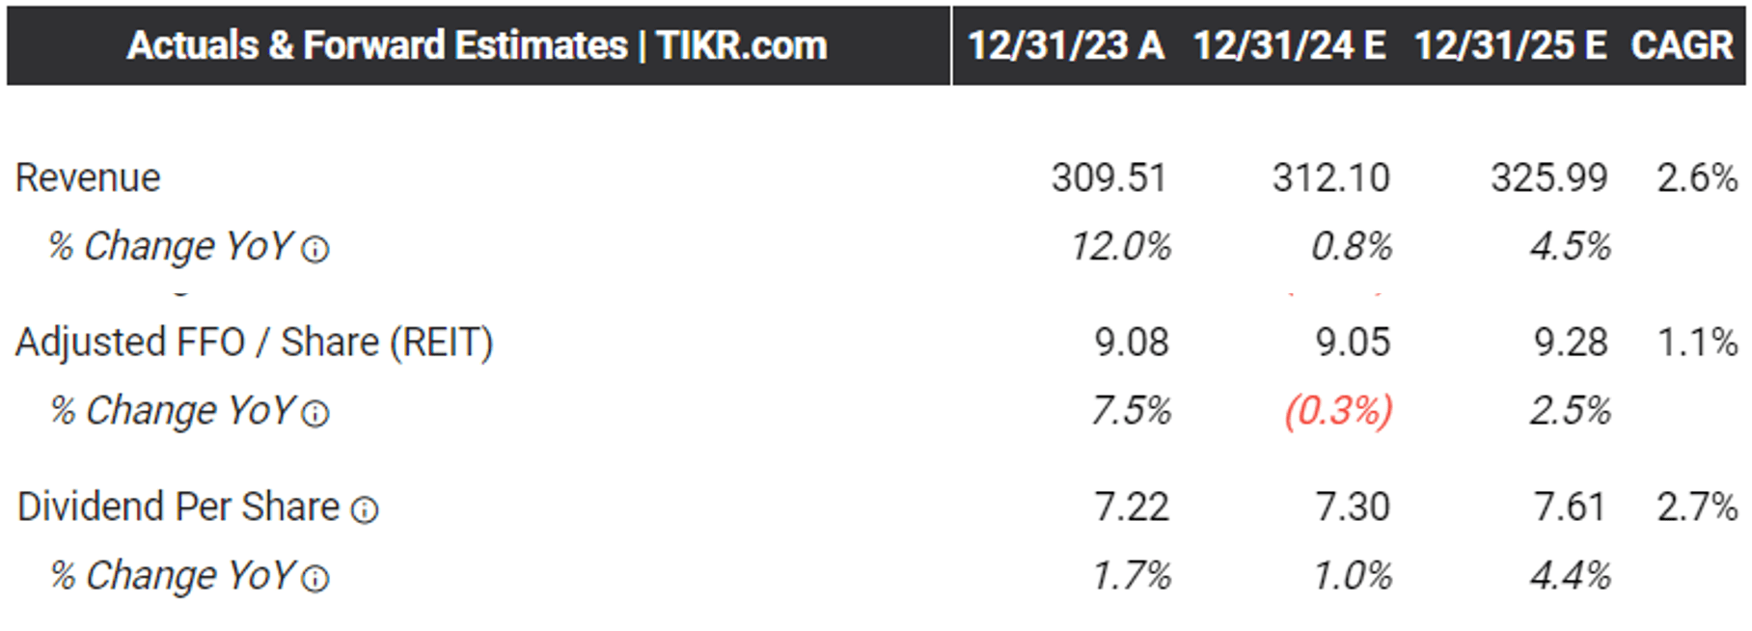
Task: Click the 12.0% revenue change value
Action: point(1120,247)
